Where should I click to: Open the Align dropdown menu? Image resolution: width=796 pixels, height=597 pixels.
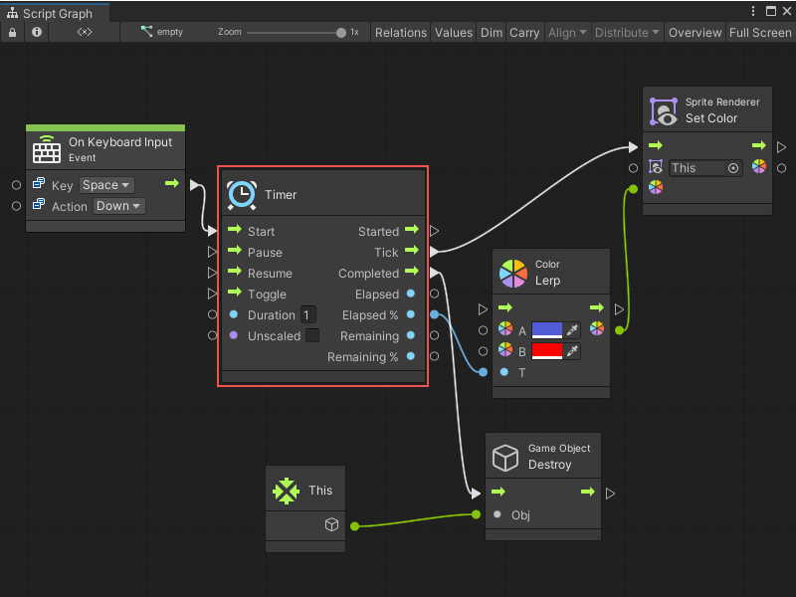pos(567,32)
